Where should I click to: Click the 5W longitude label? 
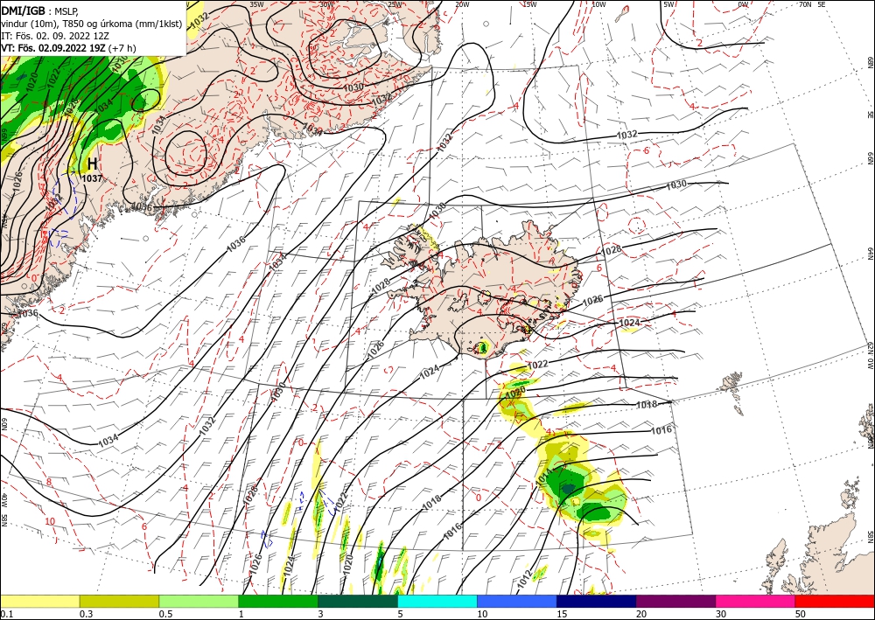(x=668, y=3)
